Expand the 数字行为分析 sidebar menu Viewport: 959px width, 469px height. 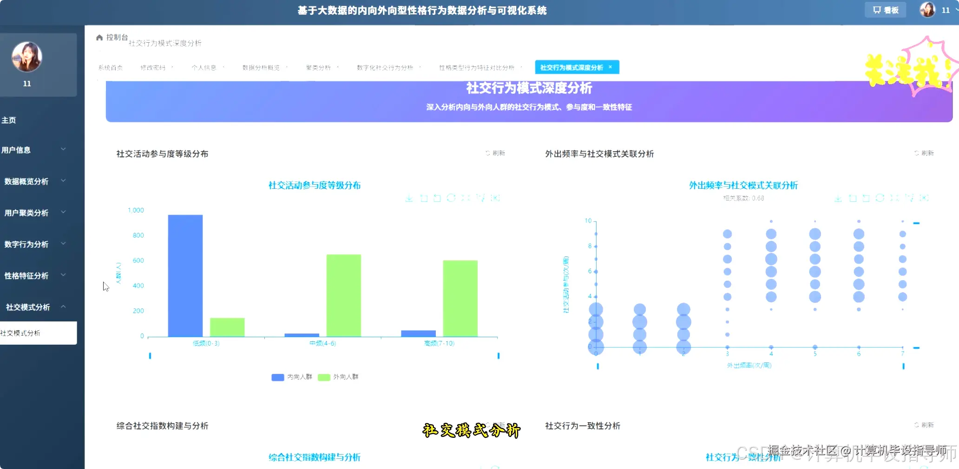coord(39,244)
